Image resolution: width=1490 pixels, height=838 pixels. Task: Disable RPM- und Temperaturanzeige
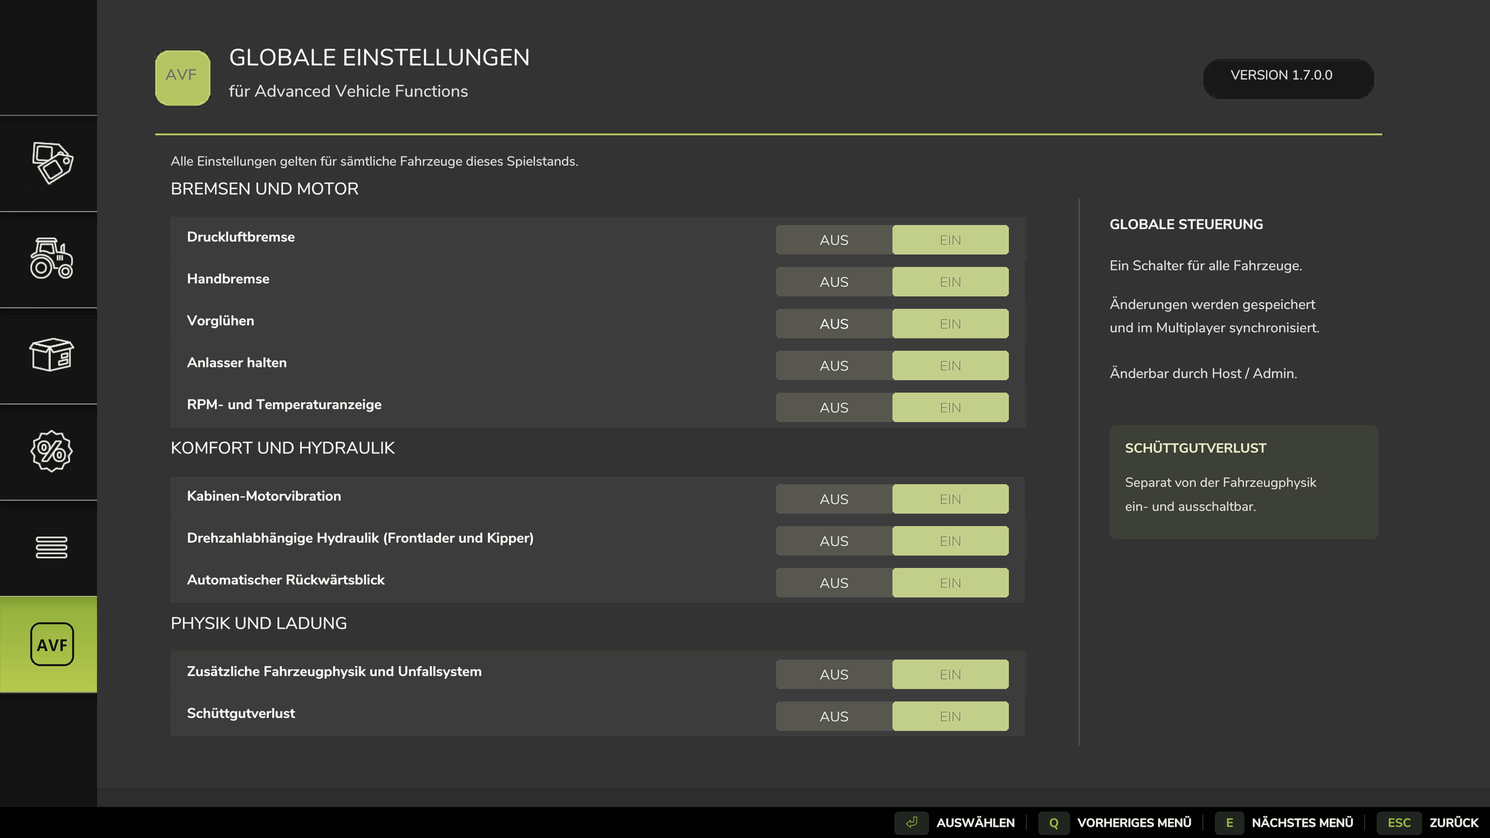point(834,408)
